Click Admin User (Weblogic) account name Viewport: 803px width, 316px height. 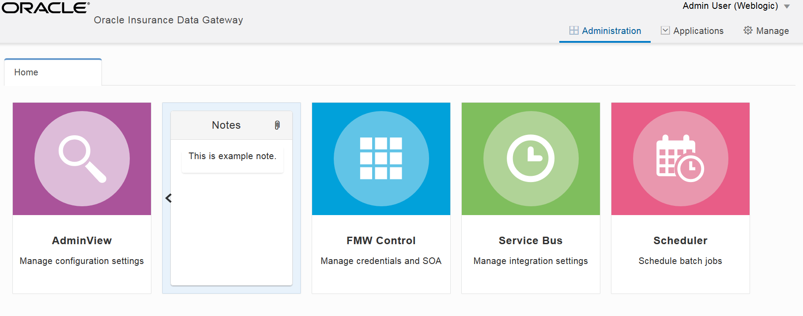[x=730, y=6]
